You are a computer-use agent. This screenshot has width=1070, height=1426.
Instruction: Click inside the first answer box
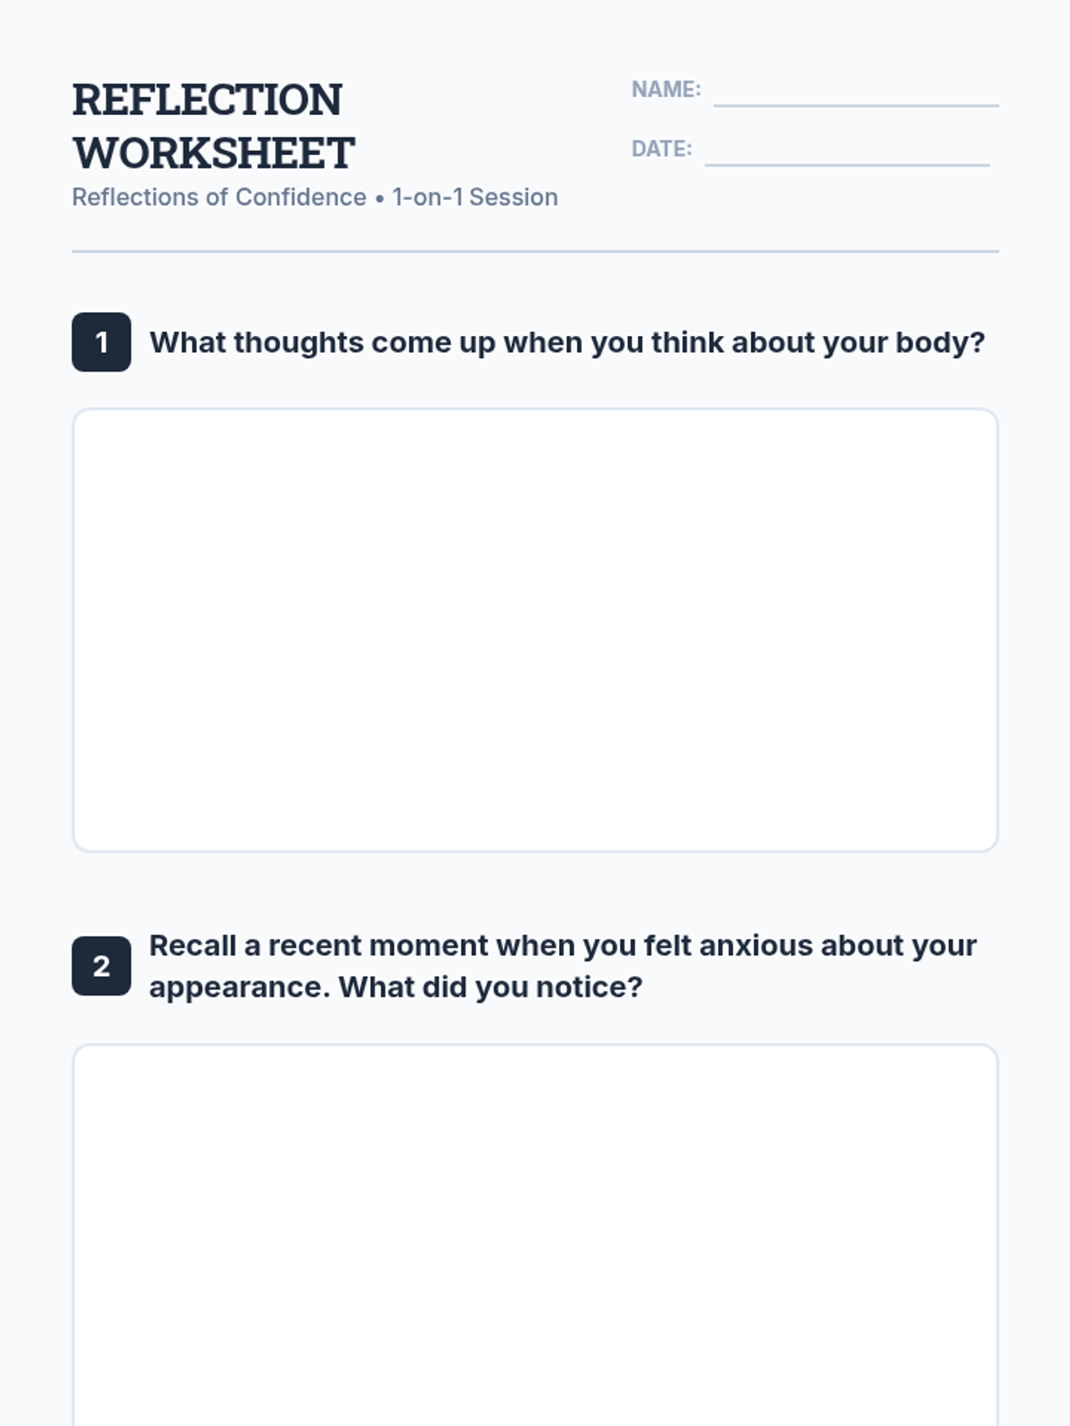pyautogui.click(x=535, y=630)
